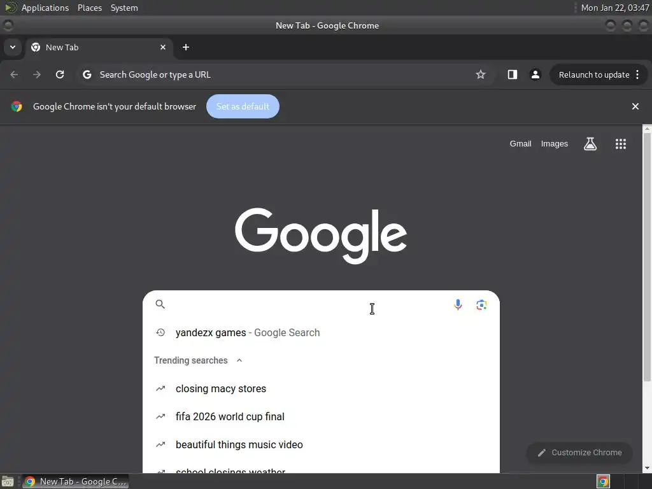Click the taskbar New Tab - Google Chrome item

click(75, 481)
